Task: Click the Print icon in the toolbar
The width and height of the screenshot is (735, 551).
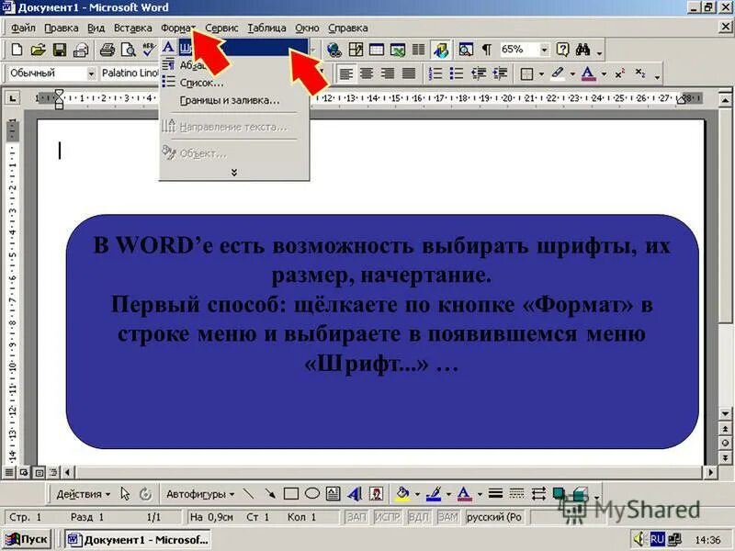Action: pyautogui.click(x=107, y=50)
